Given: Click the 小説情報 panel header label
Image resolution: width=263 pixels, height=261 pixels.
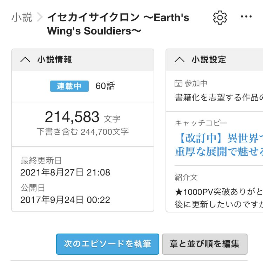Looking at the screenshot, I should [x=54, y=60].
